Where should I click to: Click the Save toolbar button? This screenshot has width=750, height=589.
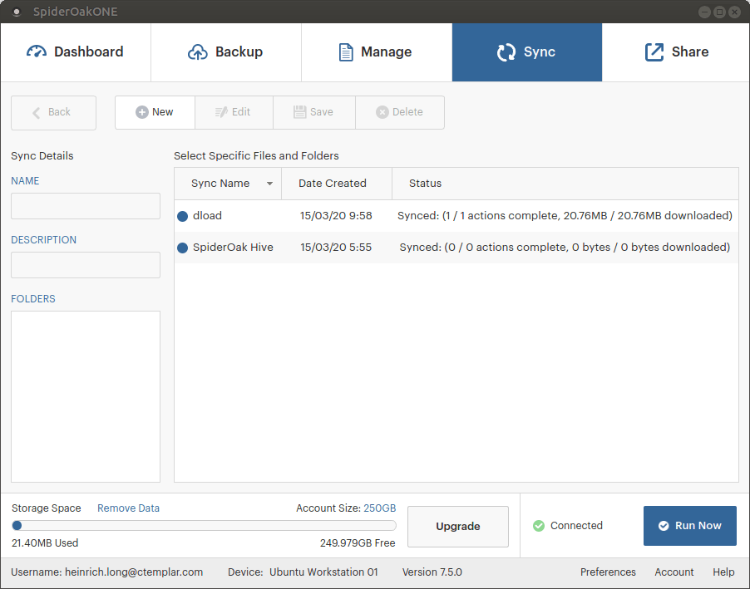coord(314,112)
